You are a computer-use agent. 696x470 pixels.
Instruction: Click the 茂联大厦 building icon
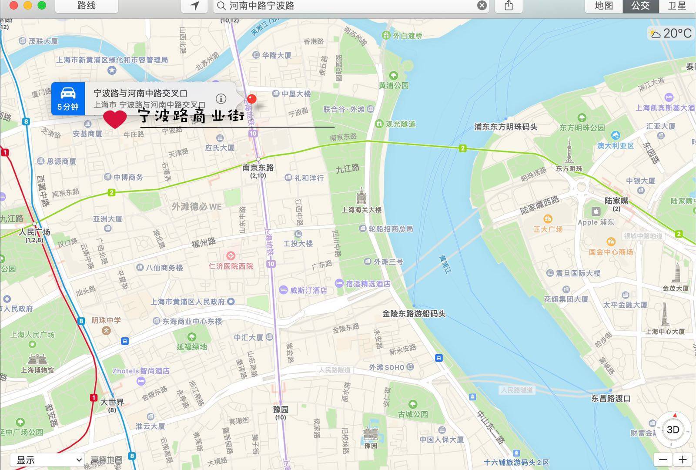[22, 41]
